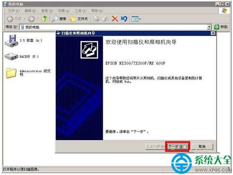This screenshot has height=175, width=233.
Task: Toggle the Folders pane button
Action: tap(79, 19)
